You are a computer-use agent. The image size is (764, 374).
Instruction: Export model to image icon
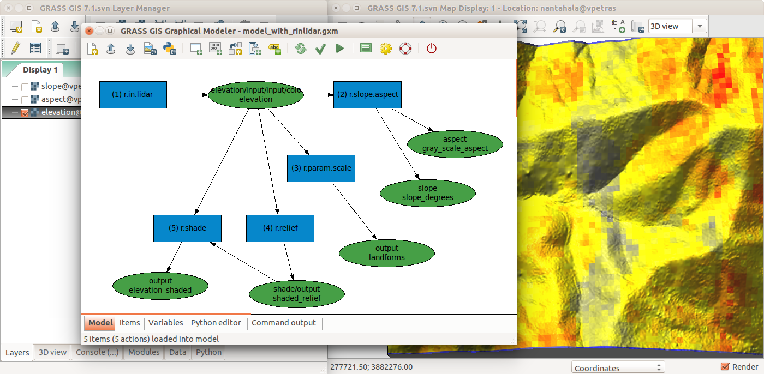150,49
